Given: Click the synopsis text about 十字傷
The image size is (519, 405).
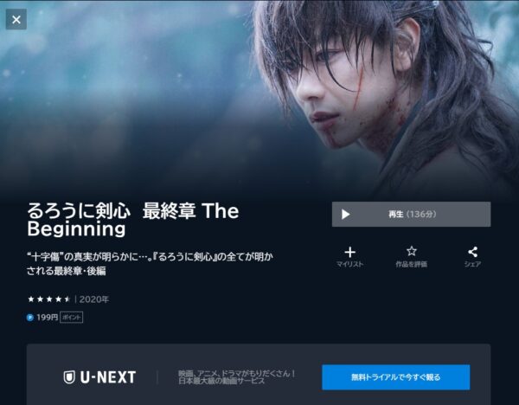Looking at the screenshot, I should point(150,264).
